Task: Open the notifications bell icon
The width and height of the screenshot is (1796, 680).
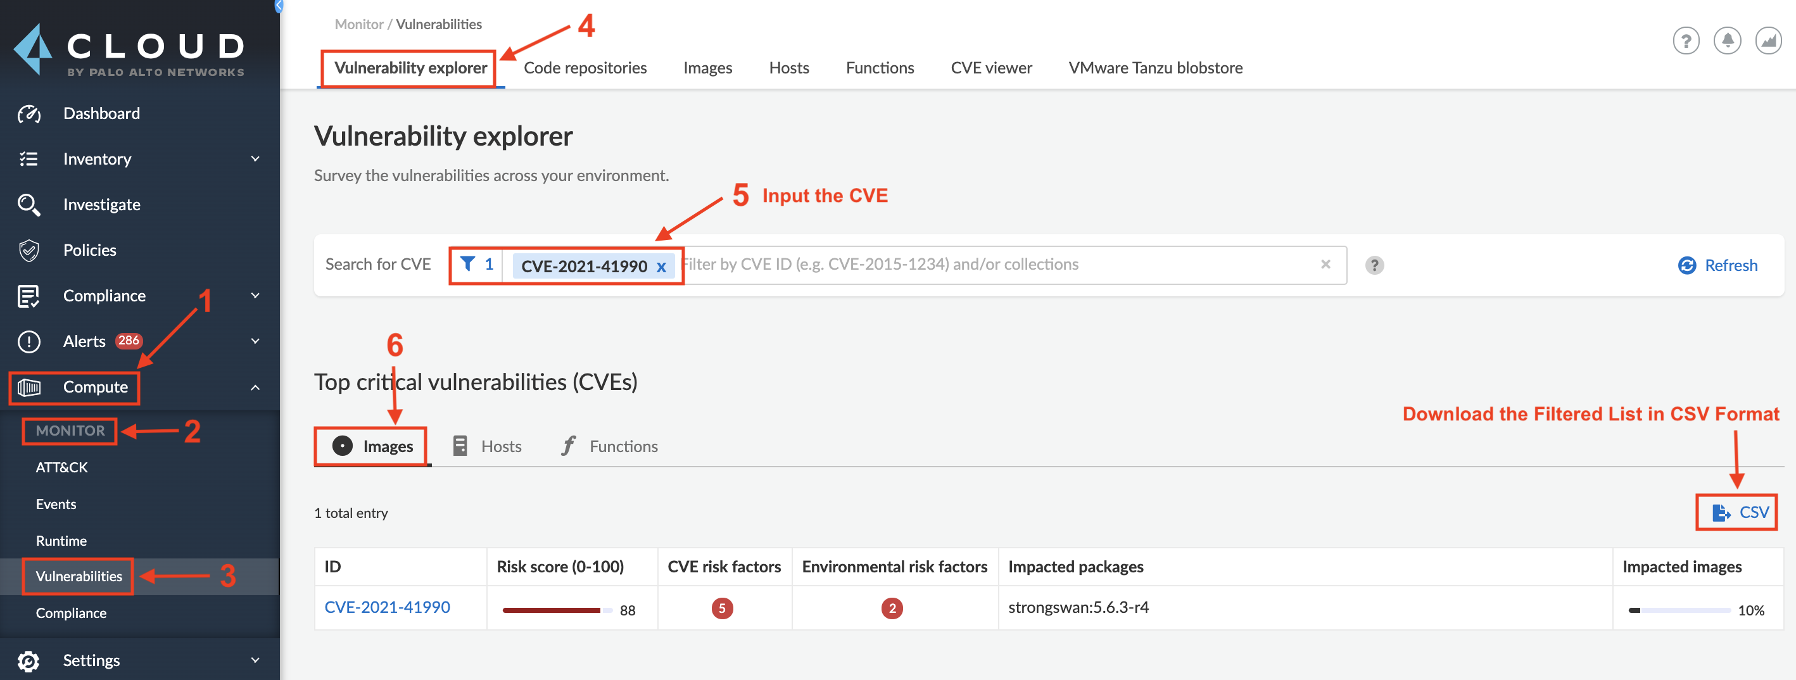Action: click(1727, 41)
